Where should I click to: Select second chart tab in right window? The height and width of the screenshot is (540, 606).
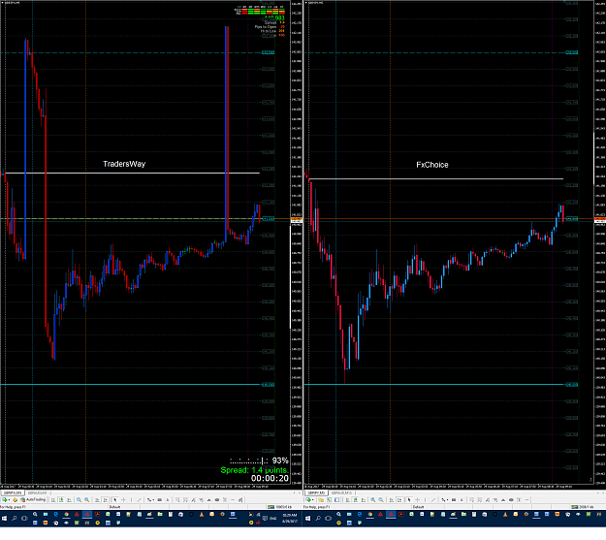[x=341, y=492]
